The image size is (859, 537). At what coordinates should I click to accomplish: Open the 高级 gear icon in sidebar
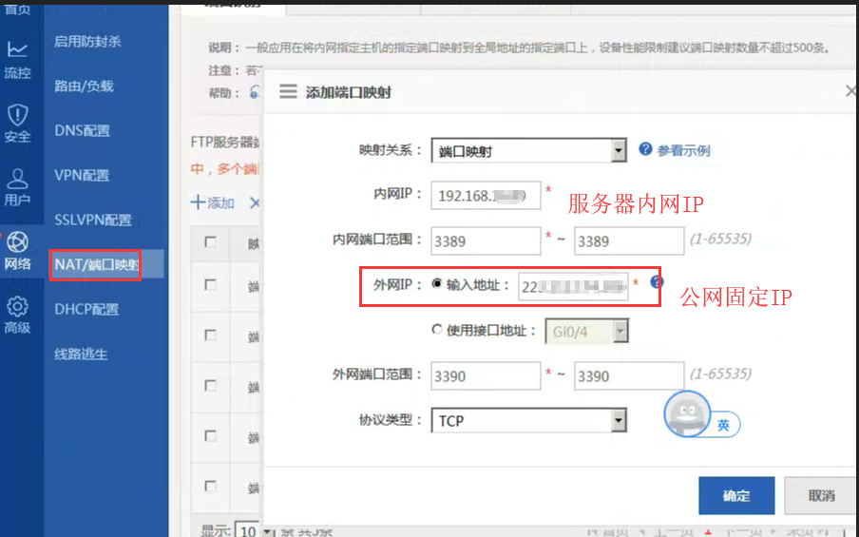tap(17, 316)
